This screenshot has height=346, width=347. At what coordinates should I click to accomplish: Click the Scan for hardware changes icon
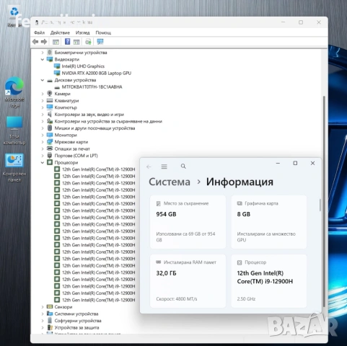click(88, 42)
